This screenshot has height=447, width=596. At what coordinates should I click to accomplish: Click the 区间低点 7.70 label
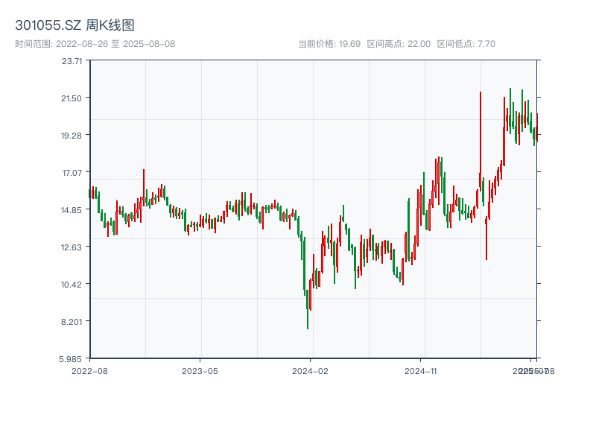(x=466, y=44)
